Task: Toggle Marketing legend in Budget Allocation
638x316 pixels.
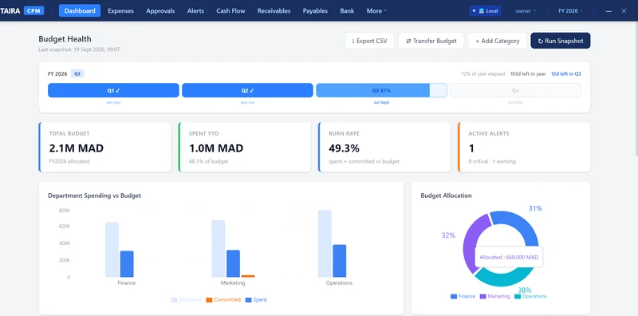Action: point(494,297)
